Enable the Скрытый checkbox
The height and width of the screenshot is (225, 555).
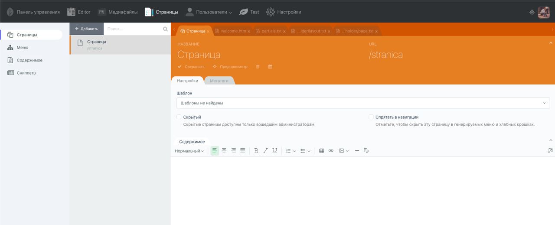(179, 117)
